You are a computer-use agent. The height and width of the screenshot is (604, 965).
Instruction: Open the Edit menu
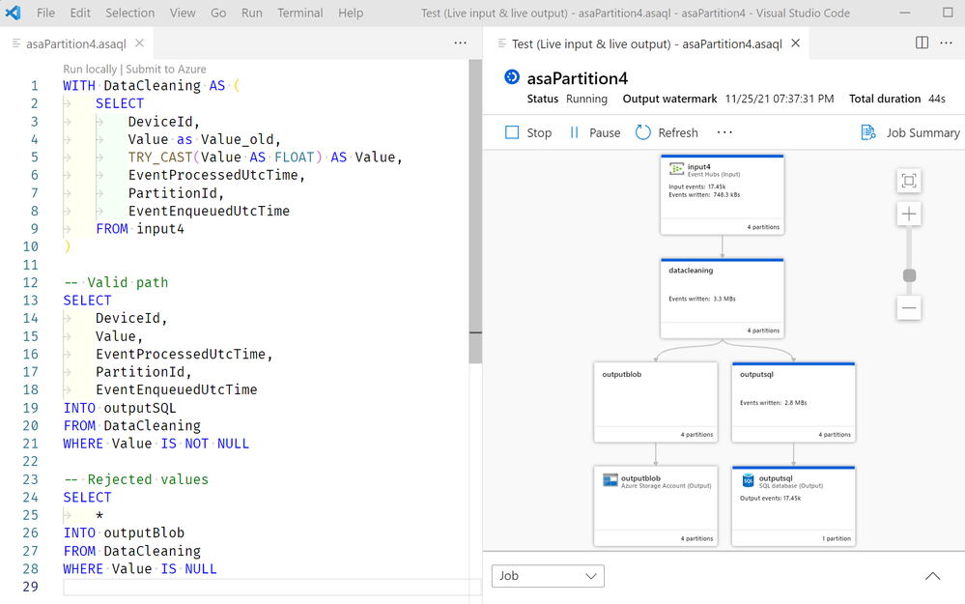pos(80,13)
